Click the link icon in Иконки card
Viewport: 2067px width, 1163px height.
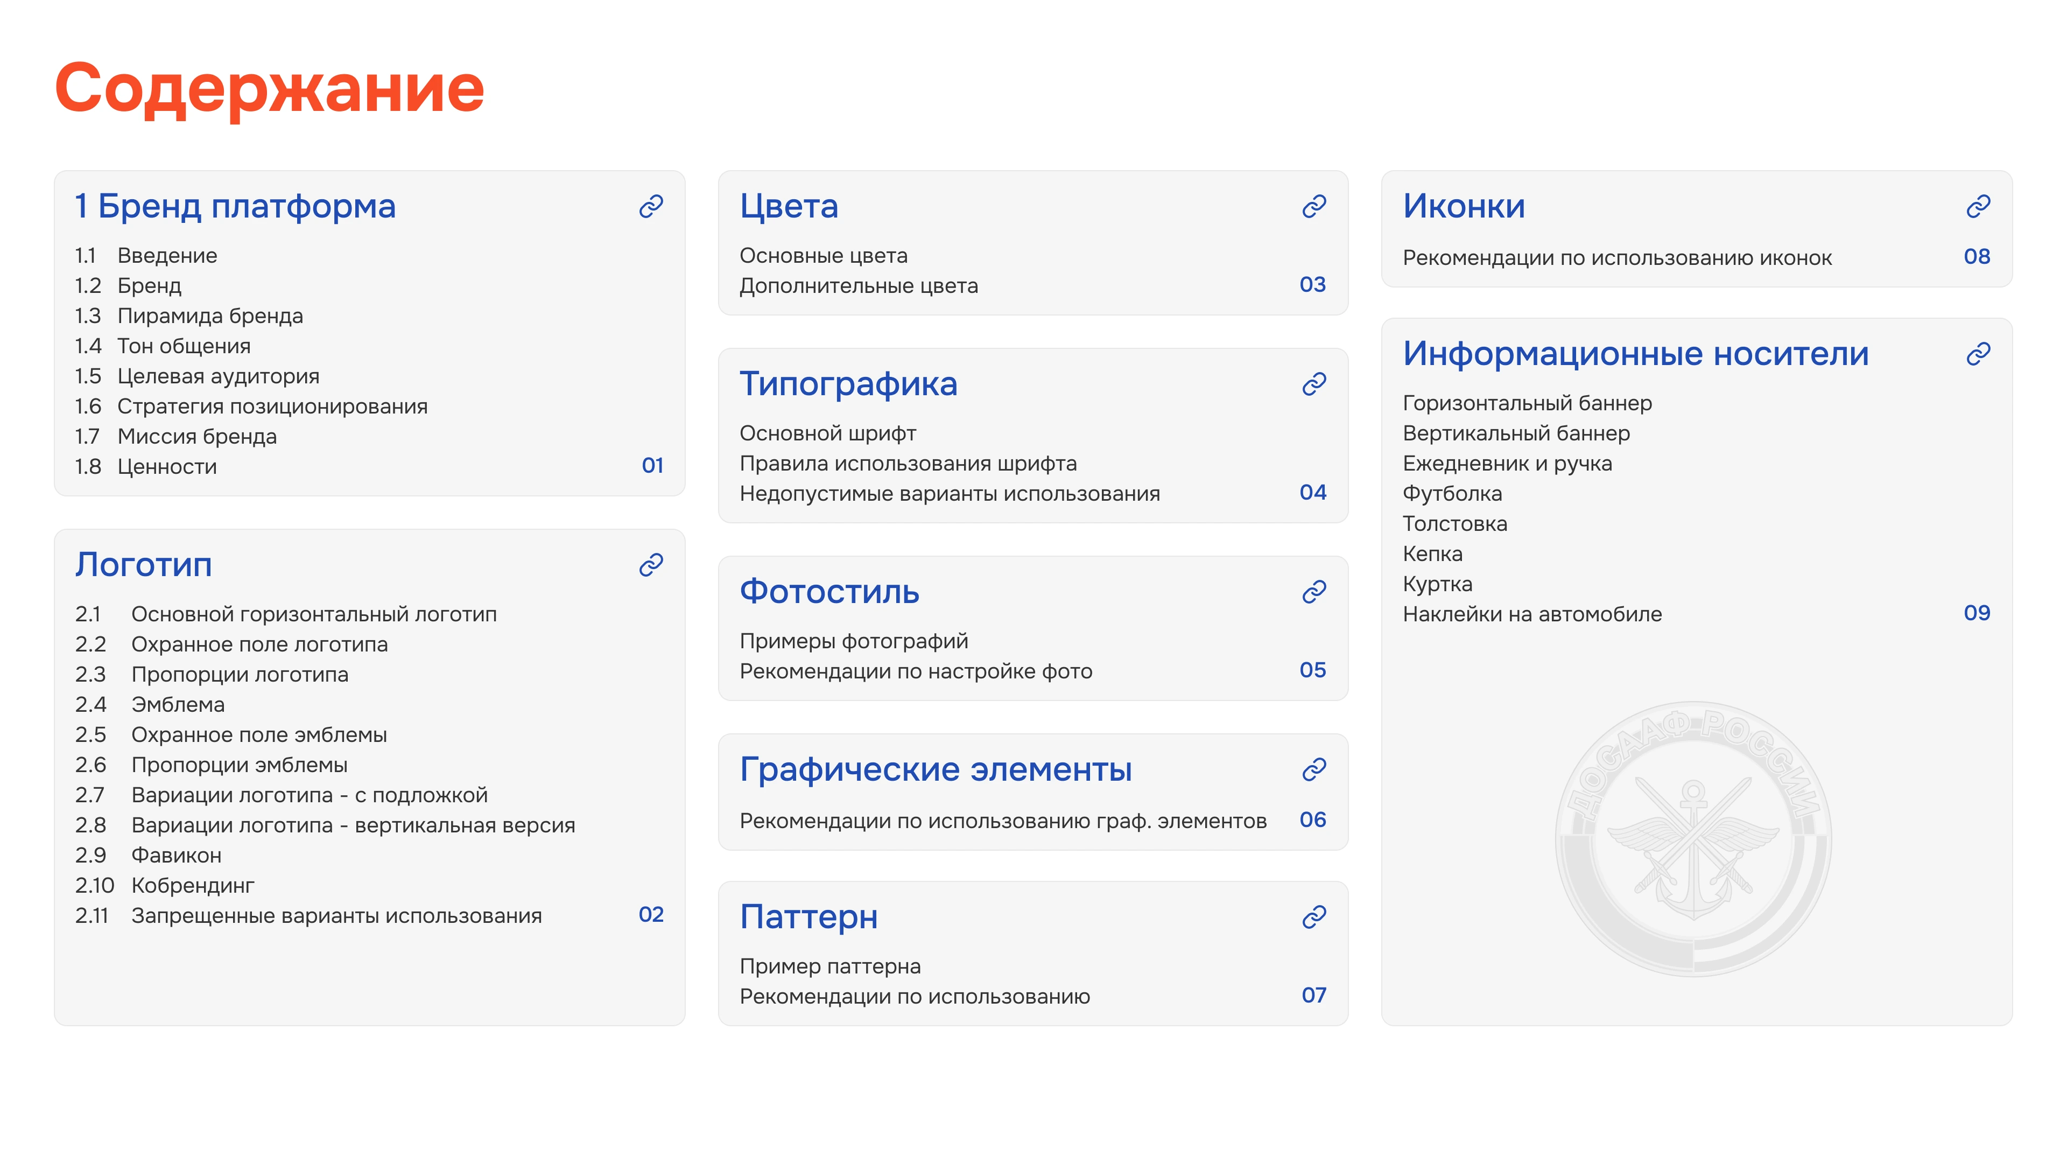click(x=1978, y=206)
